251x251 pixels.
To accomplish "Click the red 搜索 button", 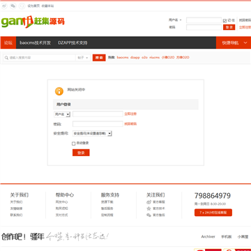I will (x=99, y=58).
